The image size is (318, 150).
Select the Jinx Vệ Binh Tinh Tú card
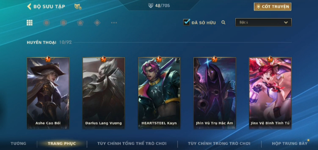(x=270, y=93)
